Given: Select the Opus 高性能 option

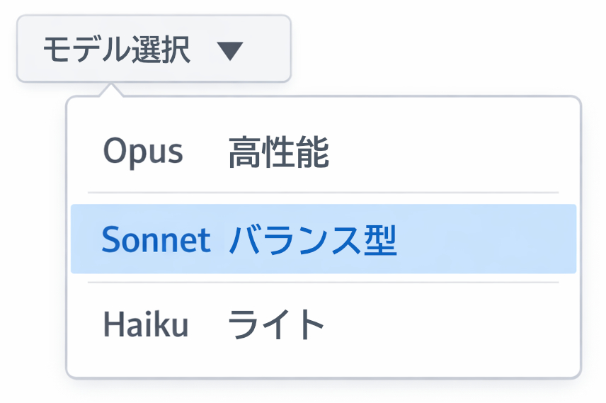Looking at the screenshot, I should pos(323,152).
